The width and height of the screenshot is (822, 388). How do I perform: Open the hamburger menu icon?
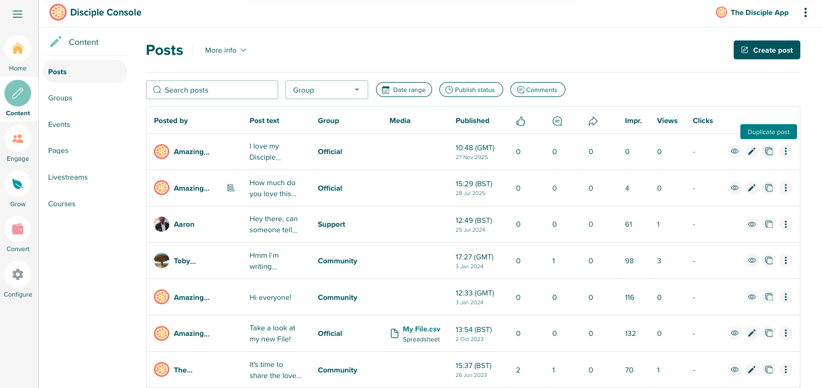point(18,14)
